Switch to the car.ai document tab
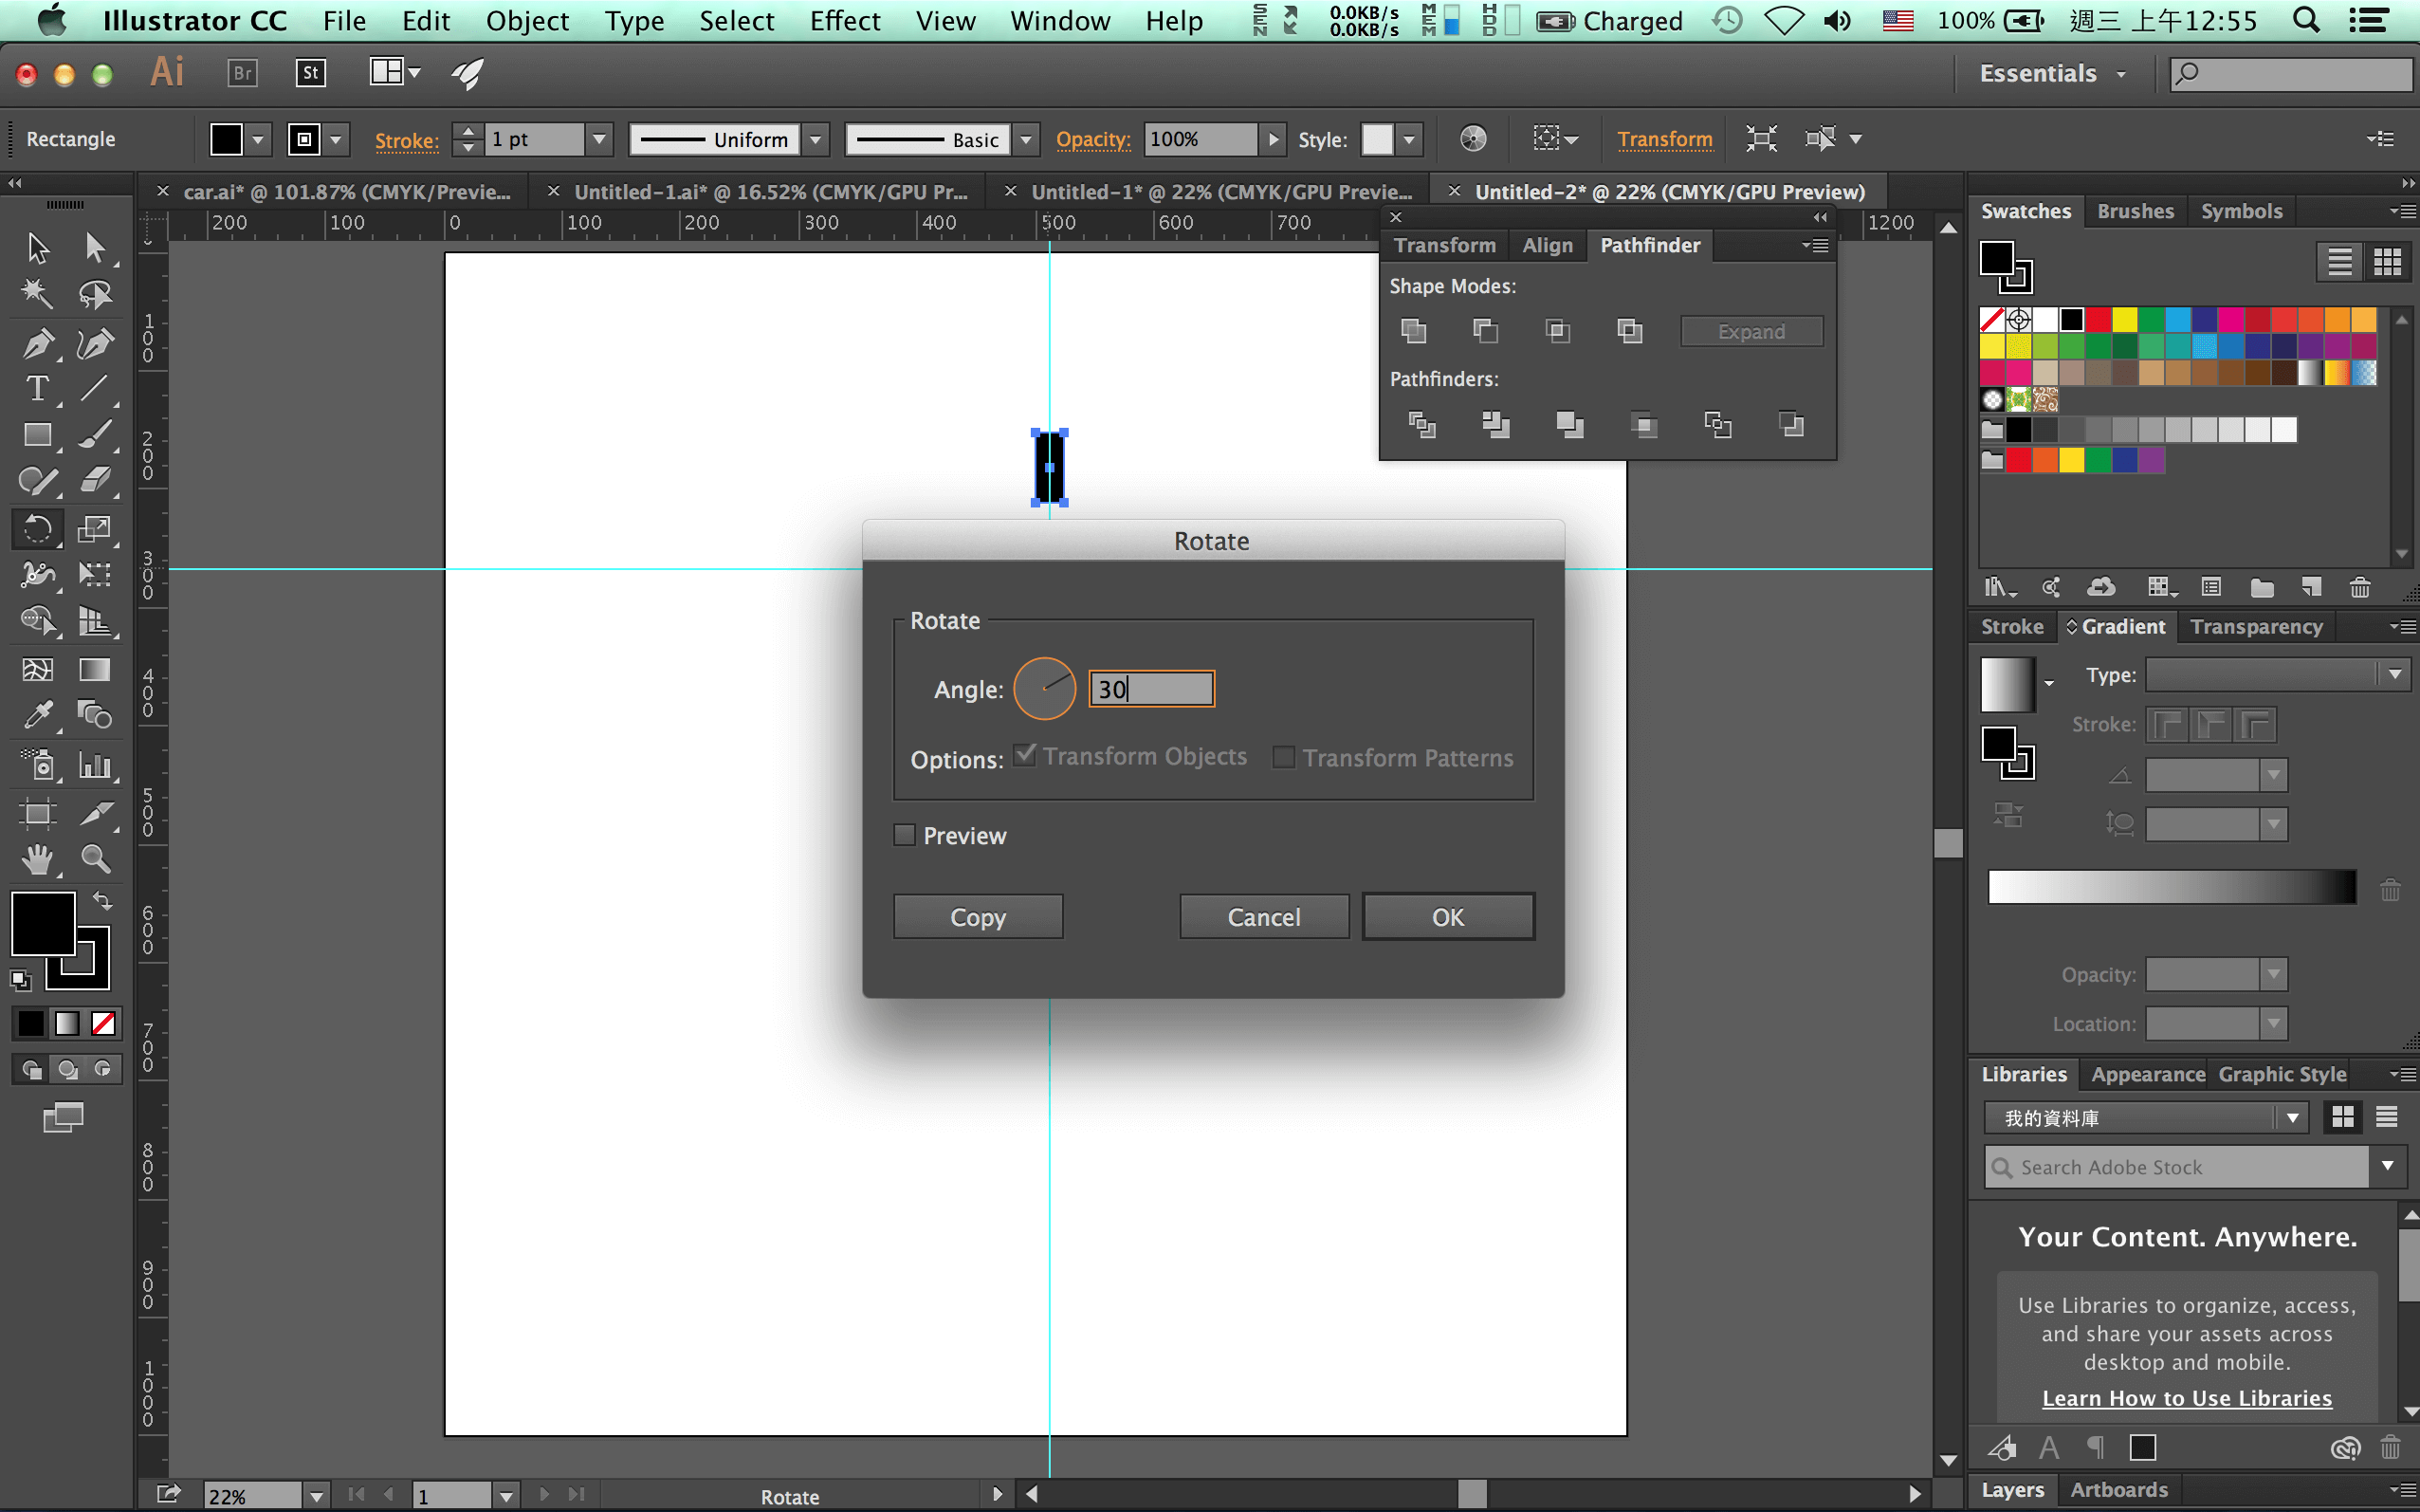The width and height of the screenshot is (2420, 1512). click(x=346, y=192)
